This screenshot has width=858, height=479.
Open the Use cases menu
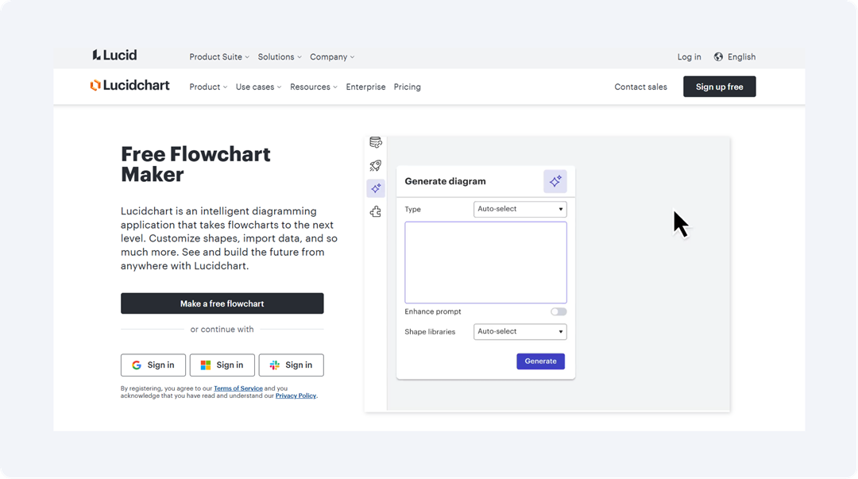click(x=258, y=87)
